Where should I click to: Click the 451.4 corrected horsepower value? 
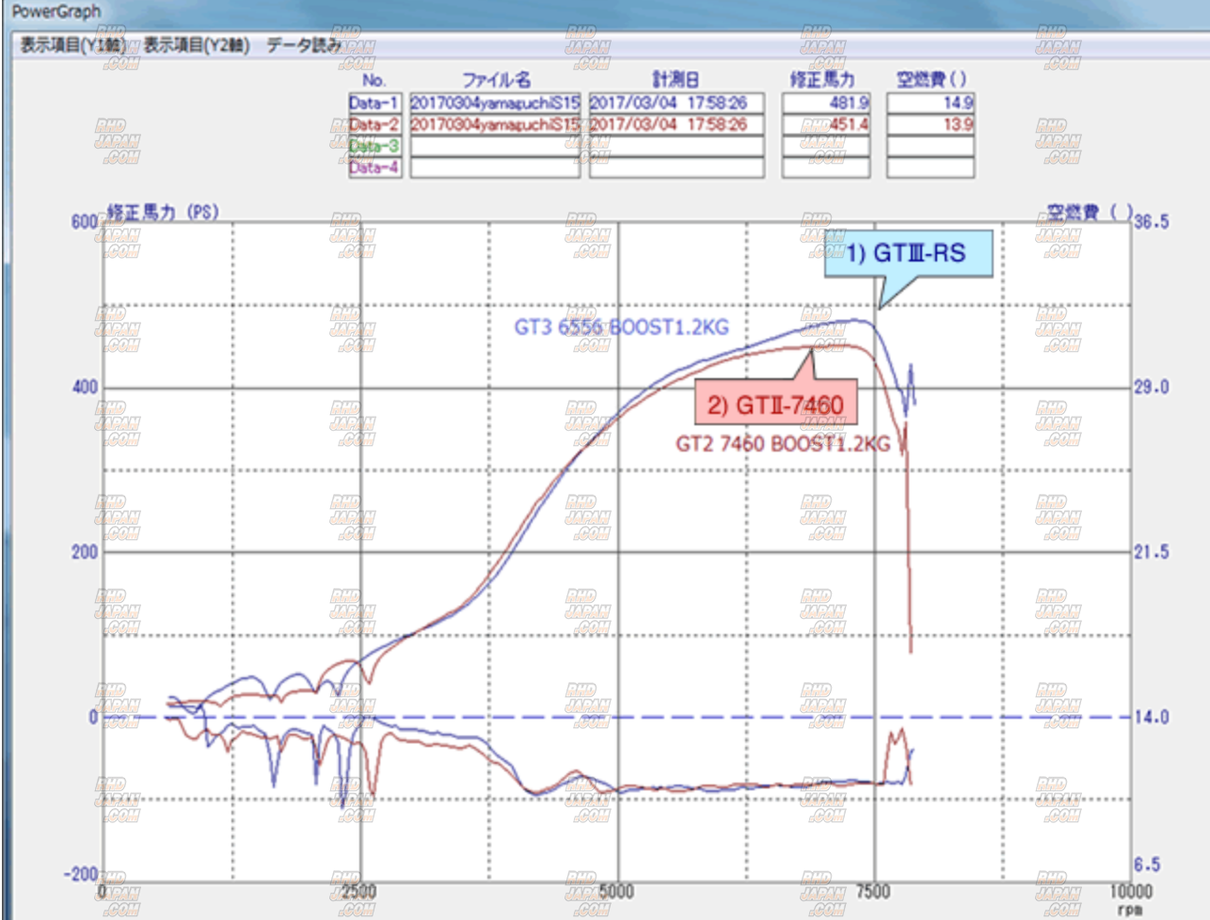pyautogui.click(x=826, y=124)
